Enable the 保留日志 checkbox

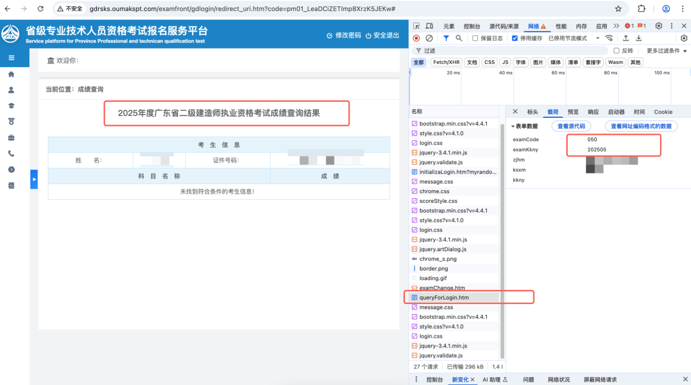pyautogui.click(x=475, y=38)
